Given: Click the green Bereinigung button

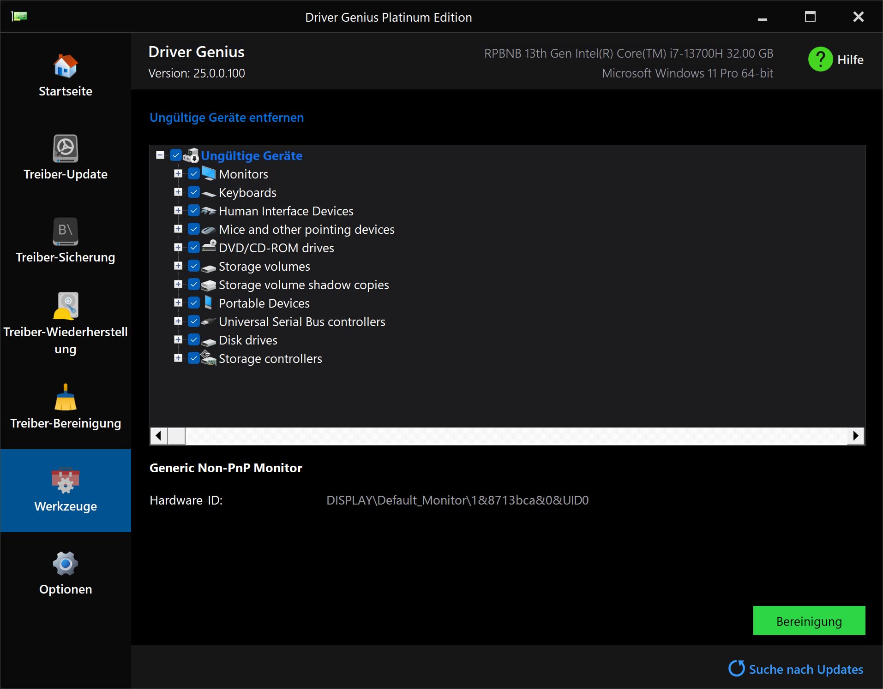Looking at the screenshot, I should point(809,621).
